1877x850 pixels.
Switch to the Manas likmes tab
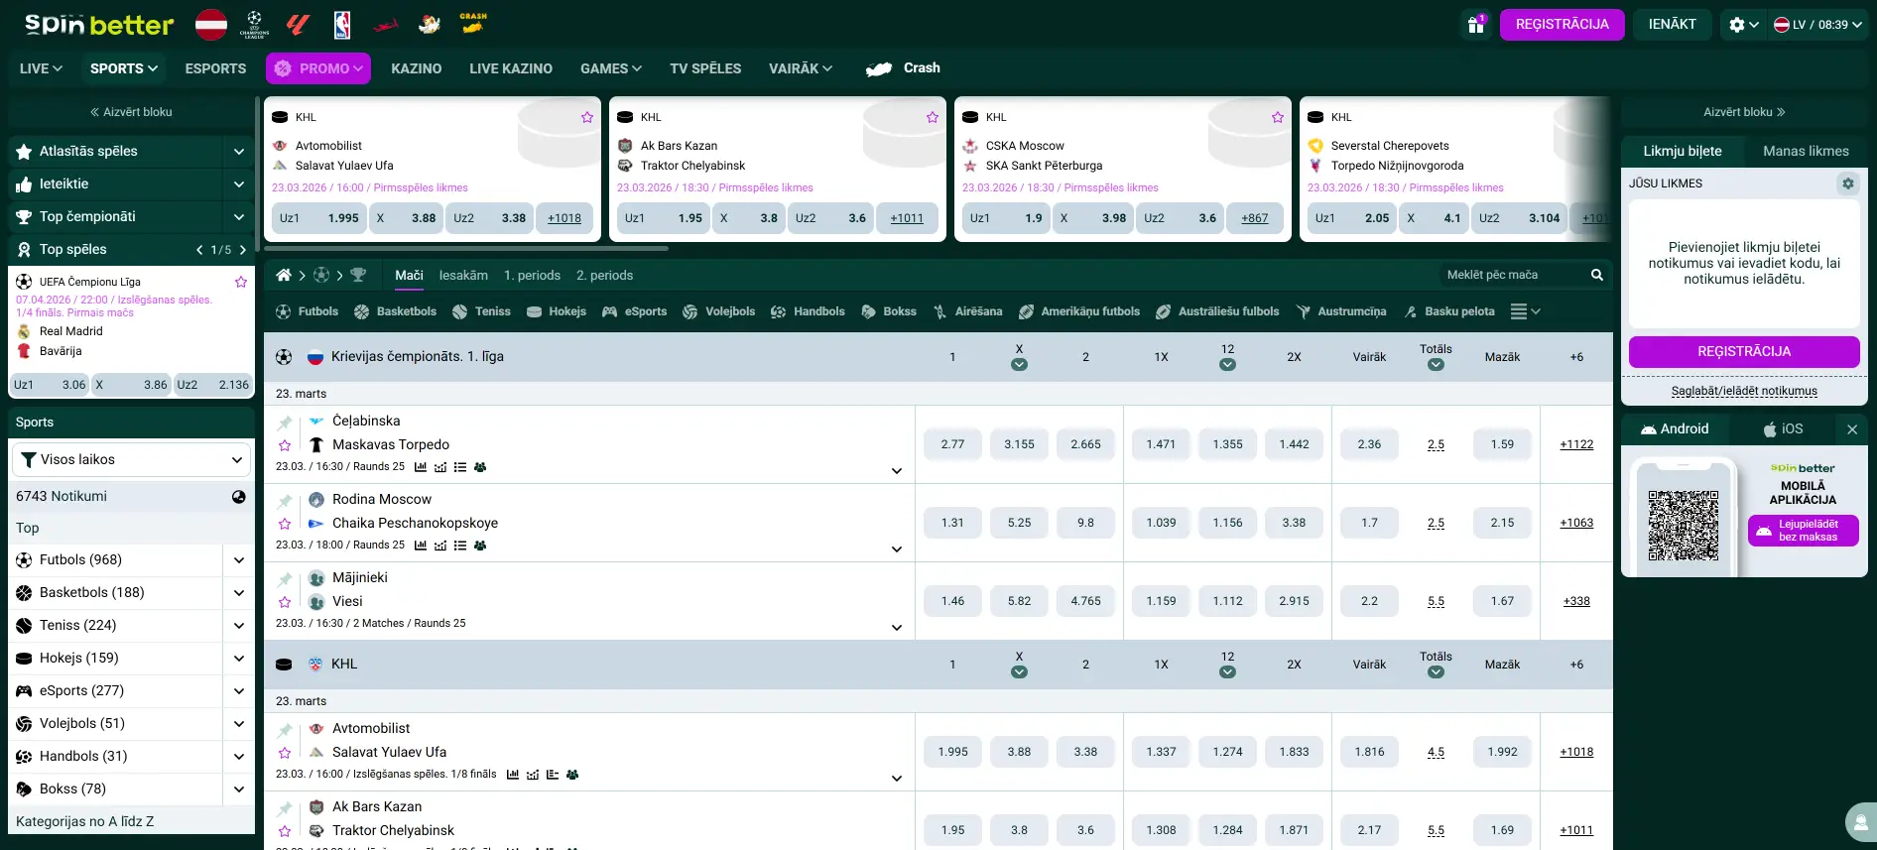coord(1806,152)
